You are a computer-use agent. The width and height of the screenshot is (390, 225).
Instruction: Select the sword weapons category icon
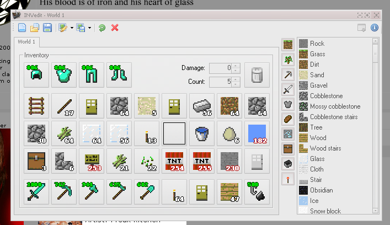[287, 89]
